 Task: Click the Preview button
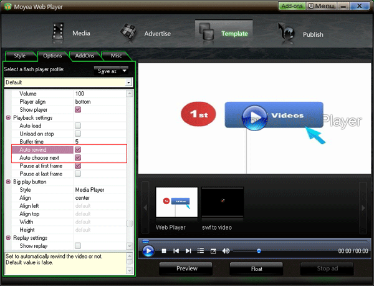point(186,269)
